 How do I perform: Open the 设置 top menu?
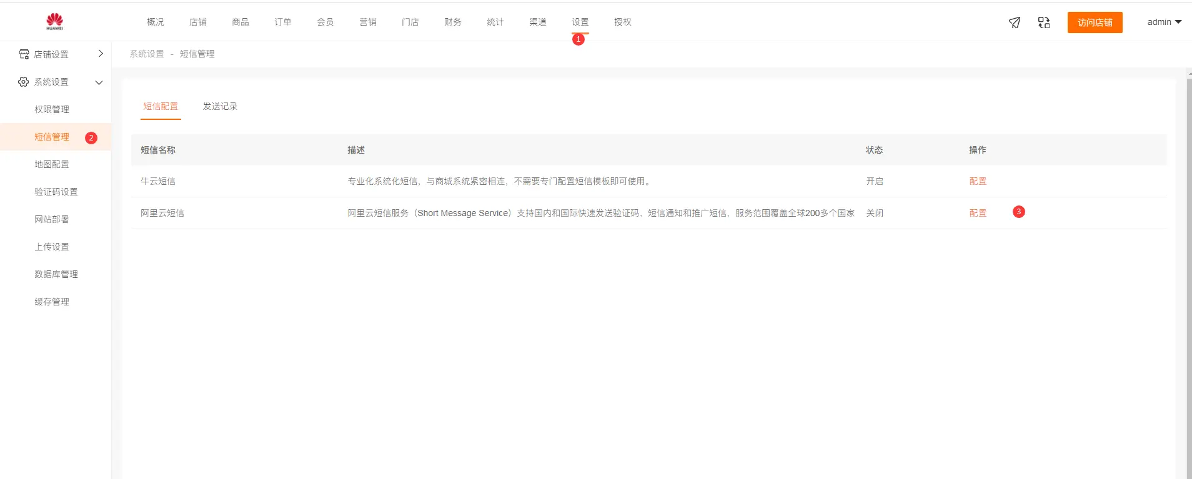[x=580, y=22]
